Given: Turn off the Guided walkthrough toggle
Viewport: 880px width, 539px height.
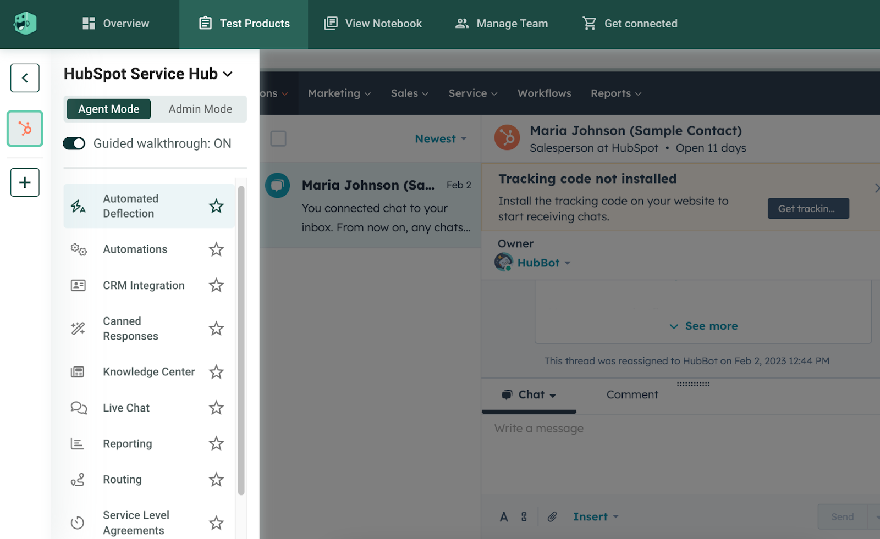Looking at the screenshot, I should click(x=74, y=143).
